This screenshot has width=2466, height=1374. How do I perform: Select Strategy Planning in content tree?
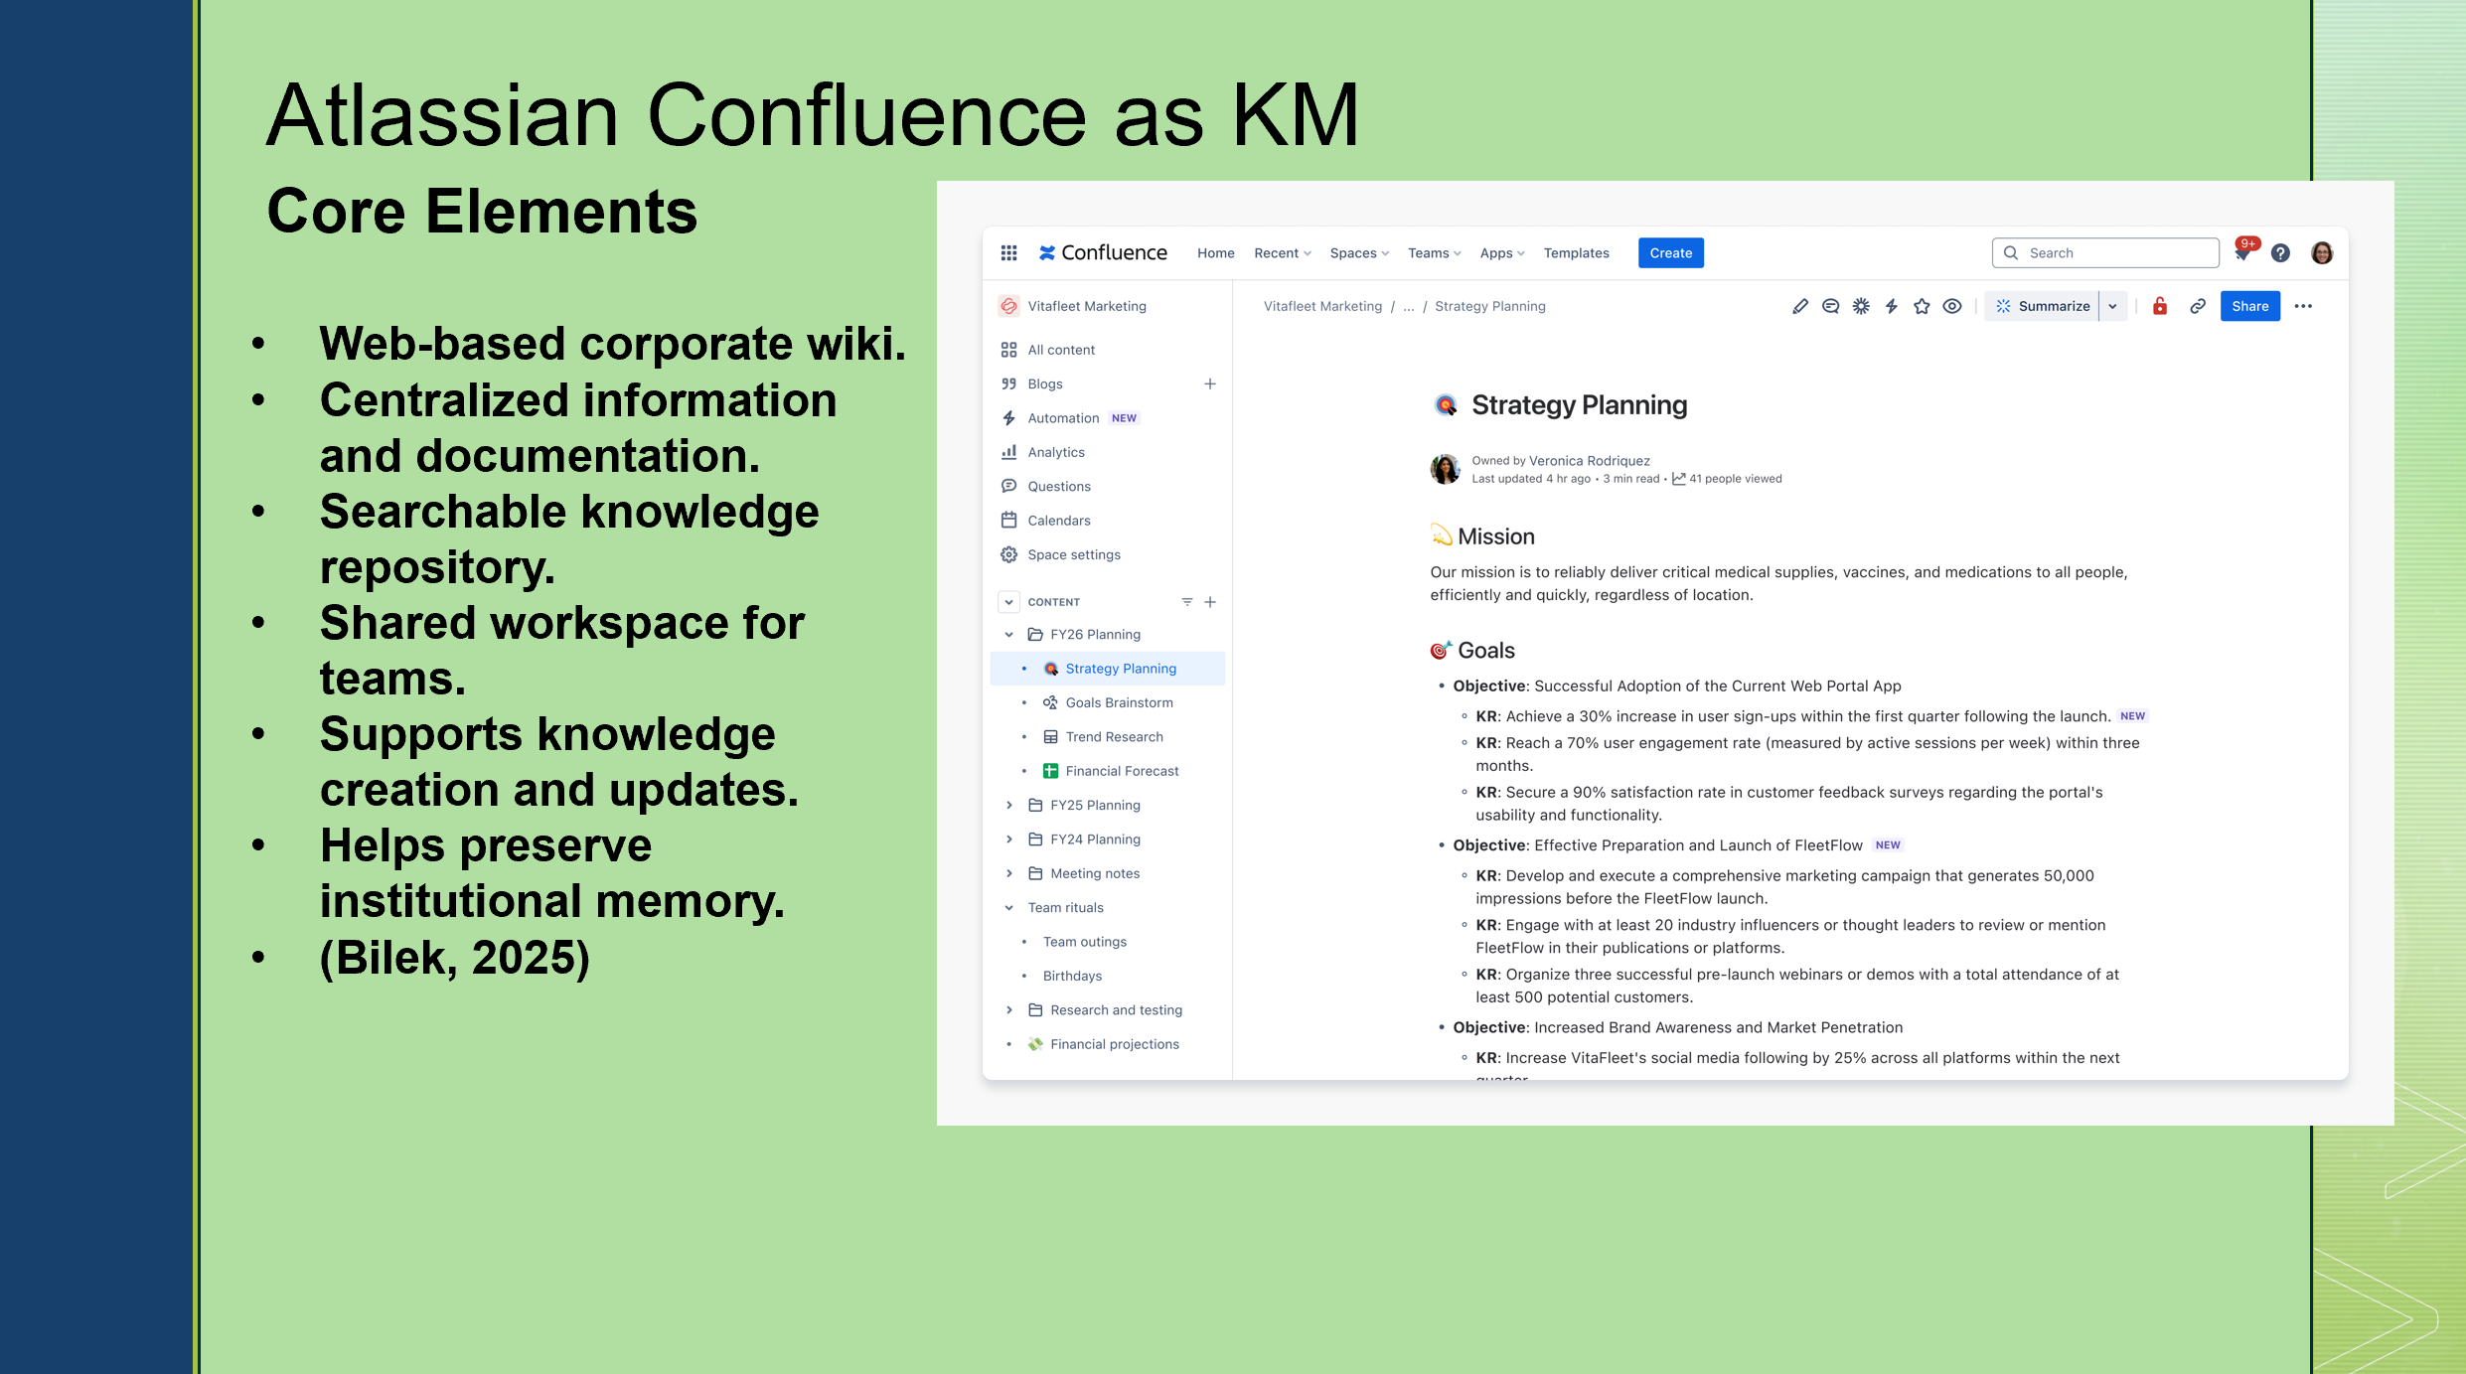coord(1108,669)
